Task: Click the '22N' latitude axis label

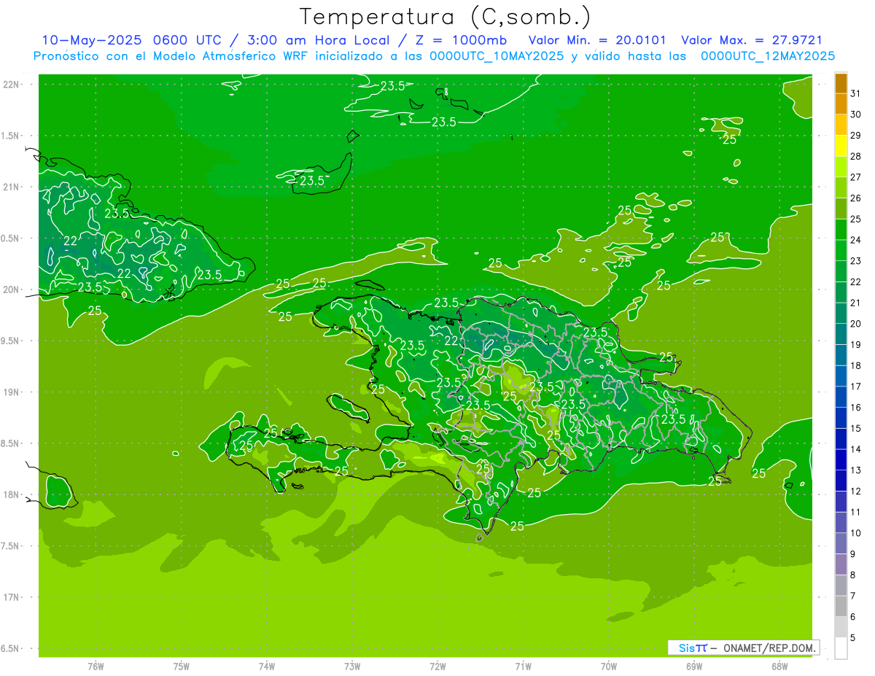Action: click(x=12, y=85)
